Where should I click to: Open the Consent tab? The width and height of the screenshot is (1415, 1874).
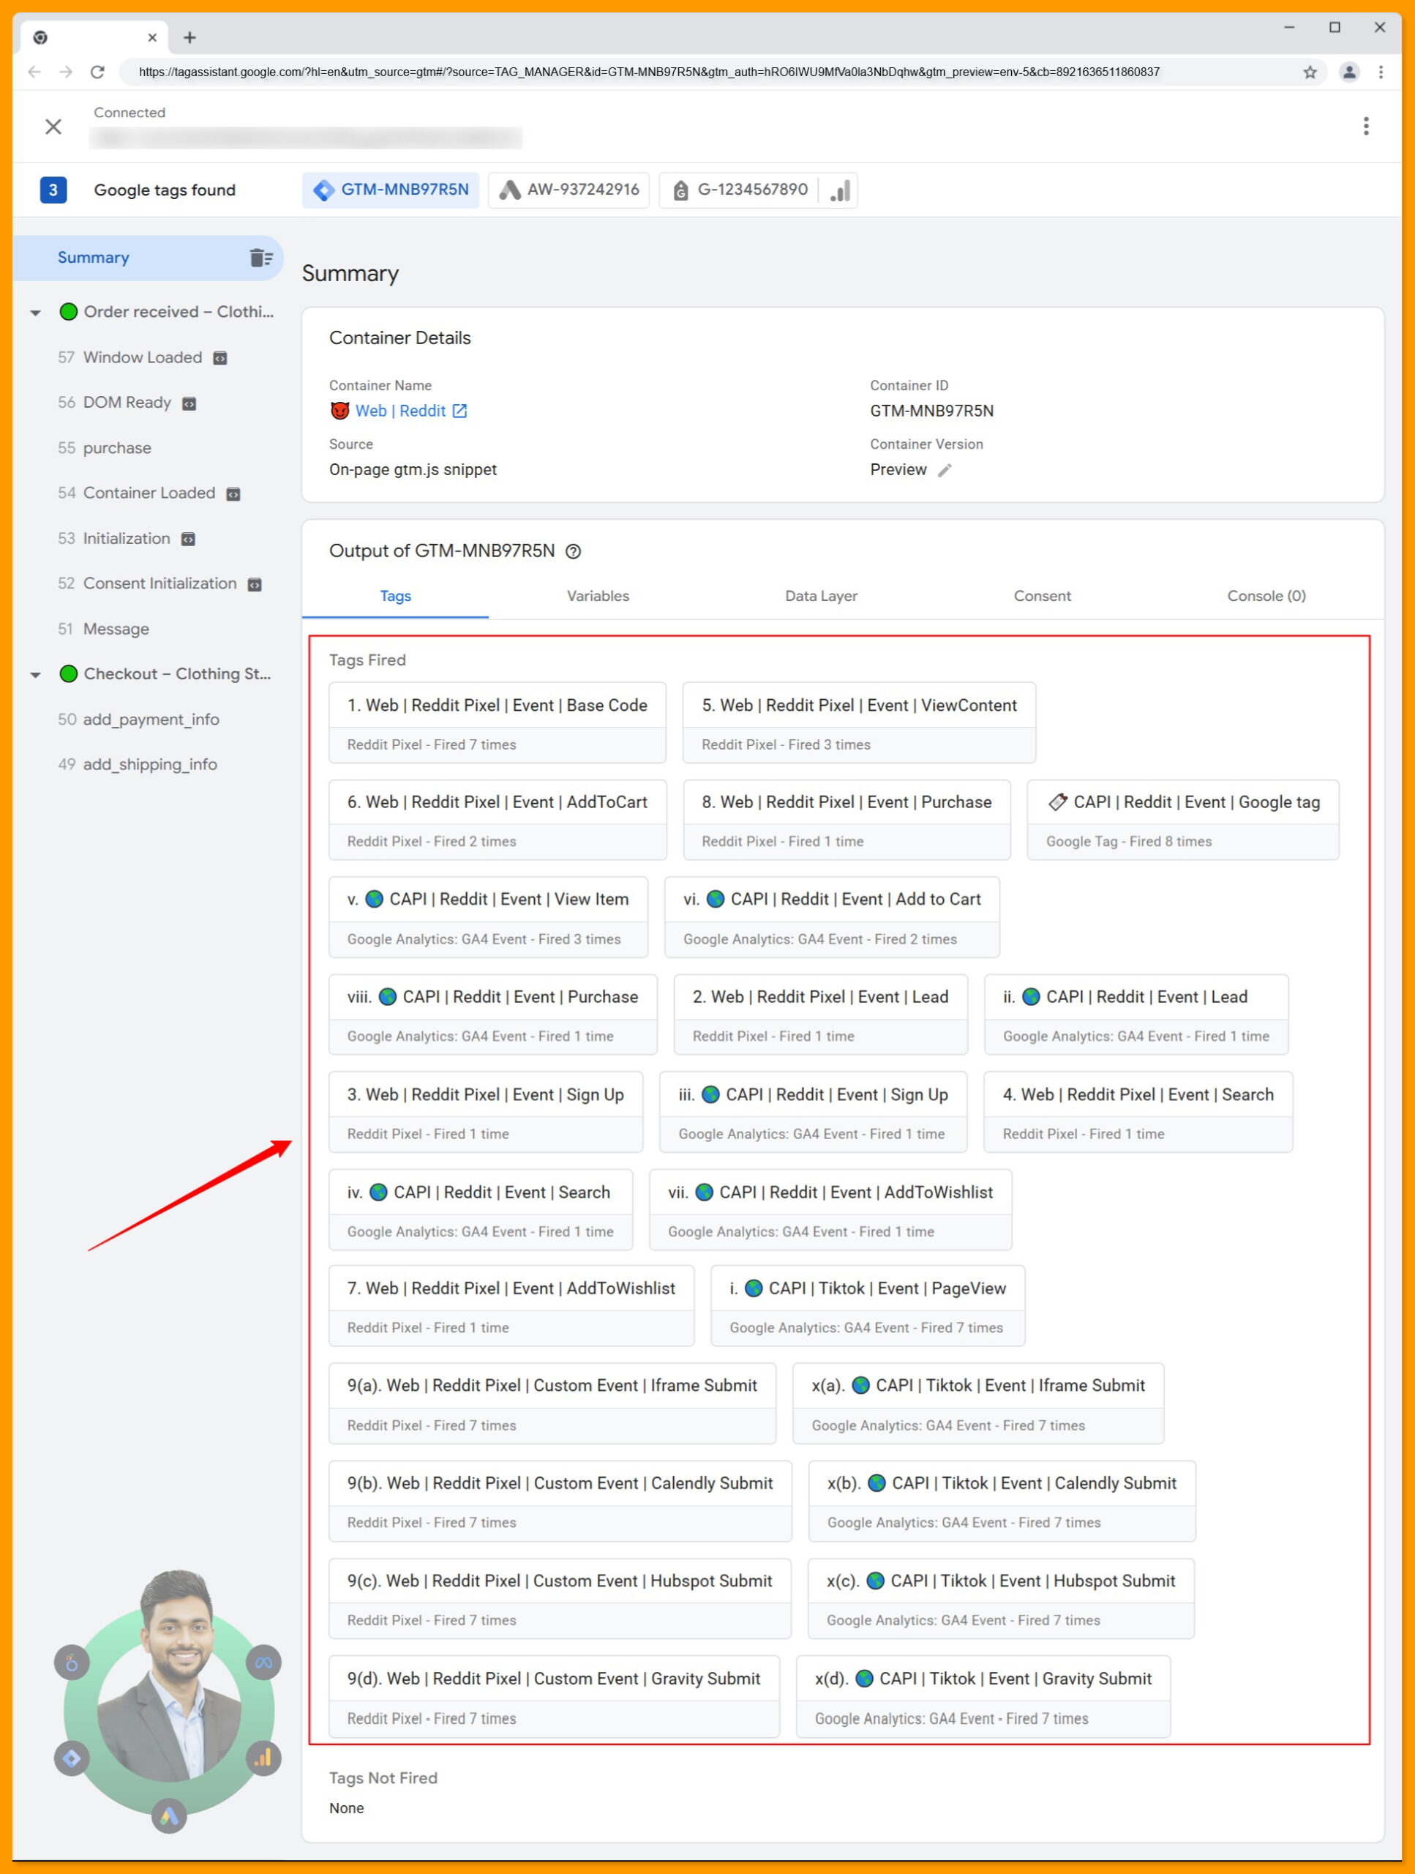(1043, 596)
